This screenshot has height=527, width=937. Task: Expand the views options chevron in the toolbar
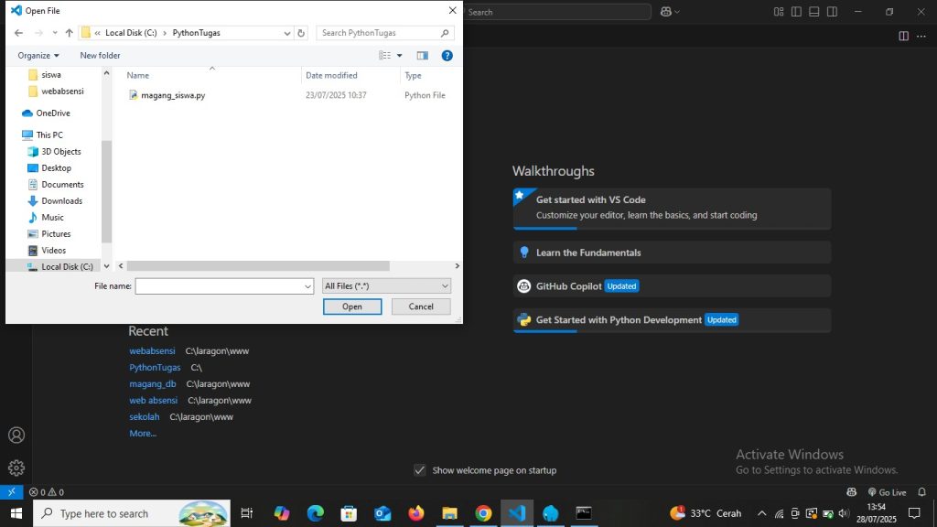click(399, 55)
